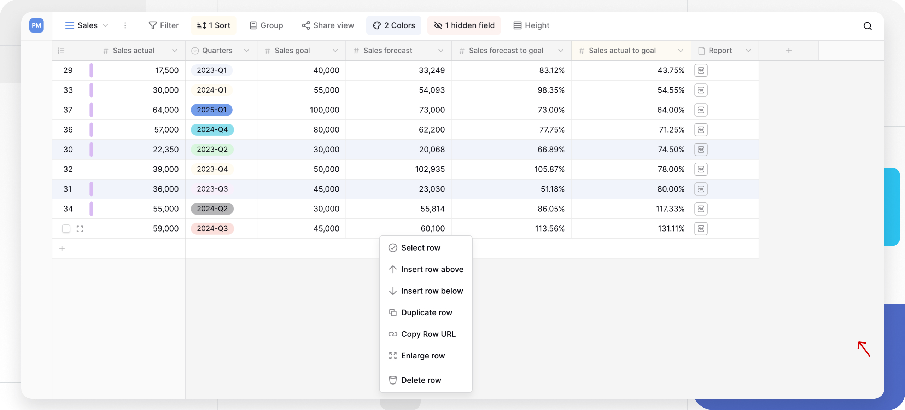The width and height of the screenshot is (905, 410).
Task: Choose Delete row from the context menu
Action: (x=421, y=380)
